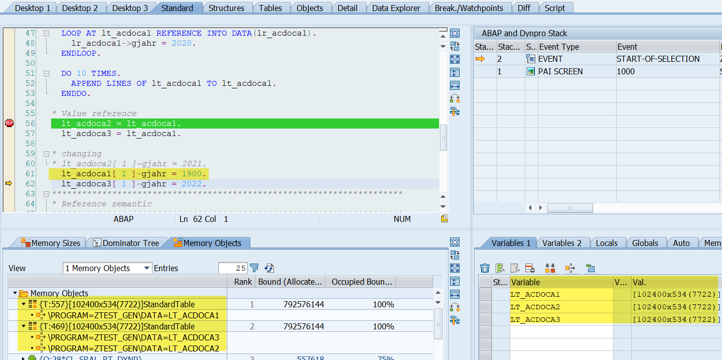This screenshot has width=722, height=360.
Task: Click the Entries field showing 25
Action: click(x=233, y=268)
